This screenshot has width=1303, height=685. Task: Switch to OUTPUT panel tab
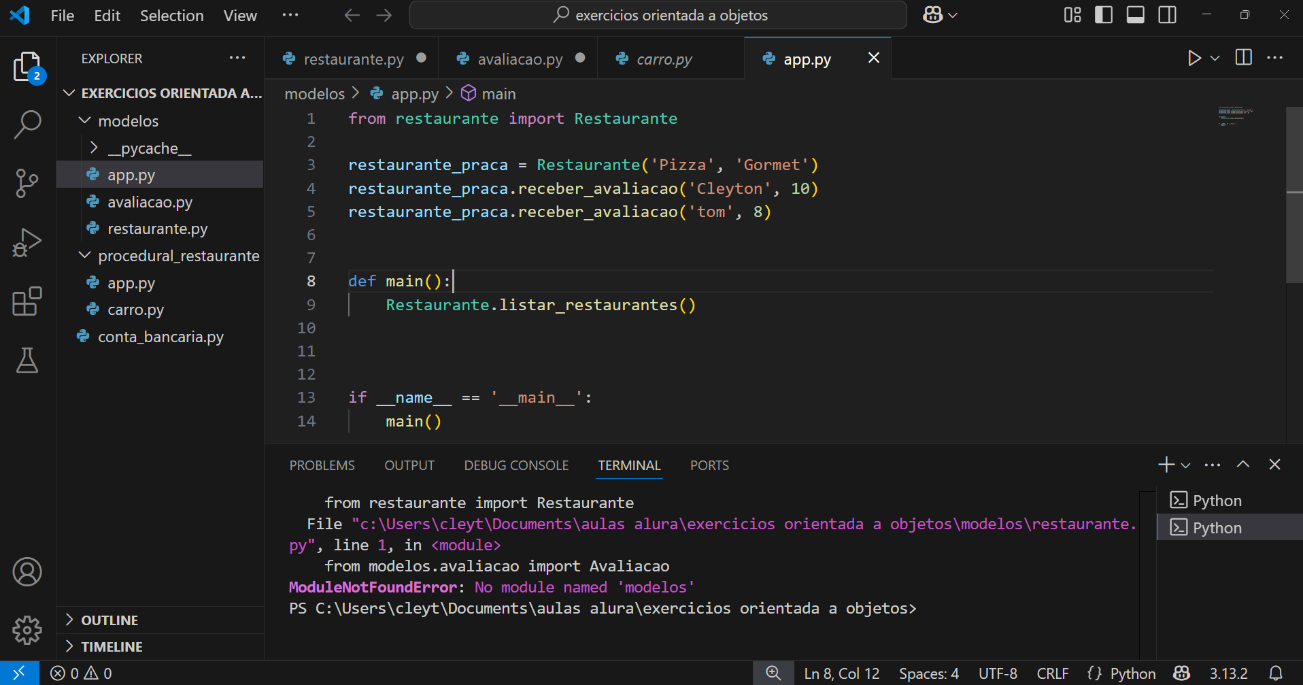[409, 465]
